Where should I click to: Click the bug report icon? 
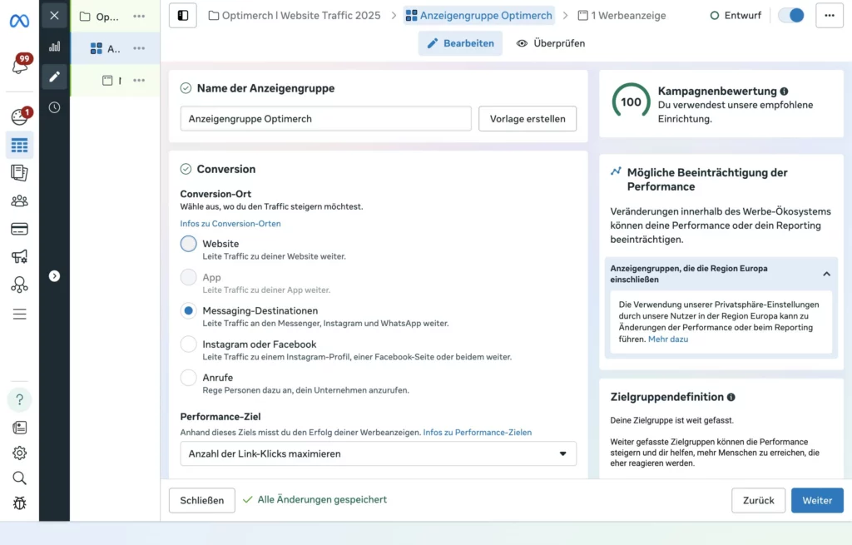click(19, 503)
